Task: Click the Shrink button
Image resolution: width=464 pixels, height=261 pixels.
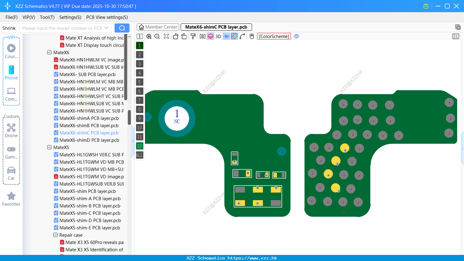Action: pyautogui.click(x=9, y=28)
